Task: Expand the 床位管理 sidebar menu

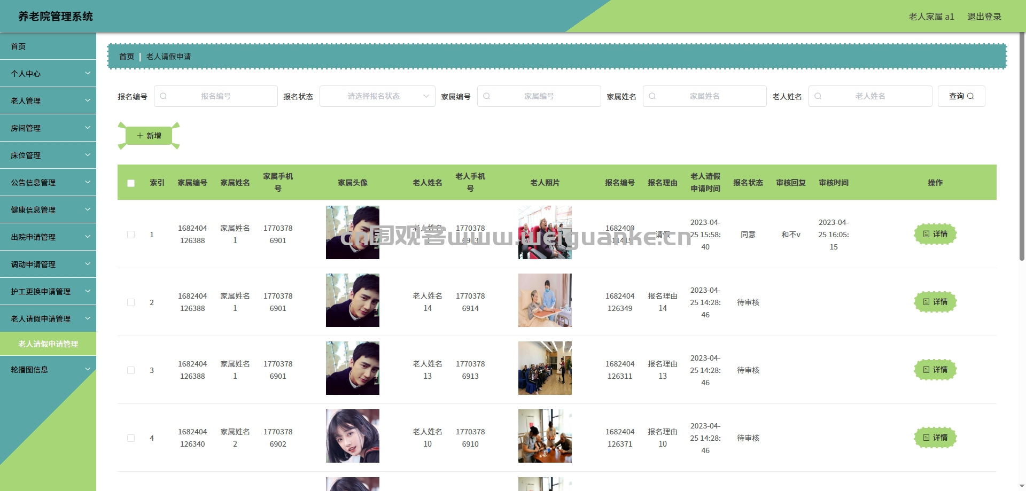Action: coord(48,155)
